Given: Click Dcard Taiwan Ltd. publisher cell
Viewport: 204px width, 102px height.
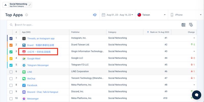Looking at the screenshot, I should [x=80, y=45].
